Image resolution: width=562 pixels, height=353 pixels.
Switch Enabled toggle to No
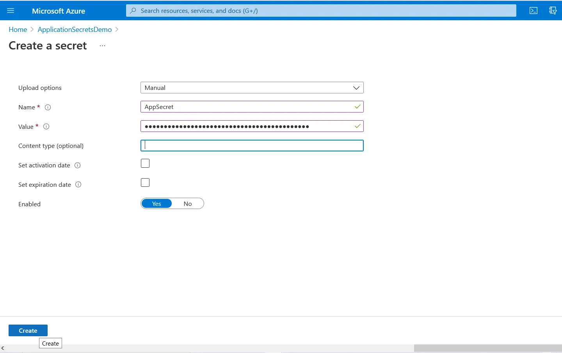point(188,204)
